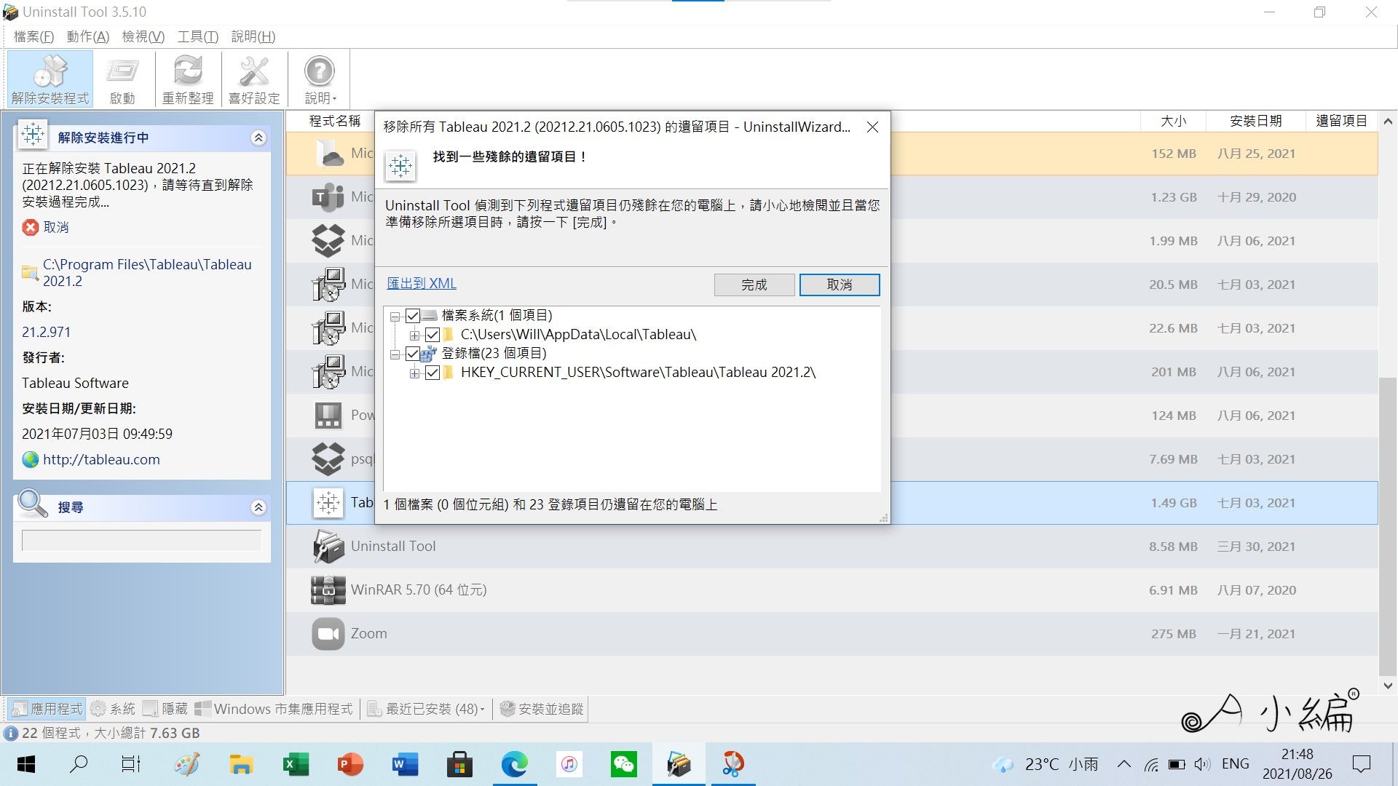Image resolution: width=1398 pixels, height=786 pixels.
Task: Click the scrollbar down arrow
Action: pos(1387,686)
